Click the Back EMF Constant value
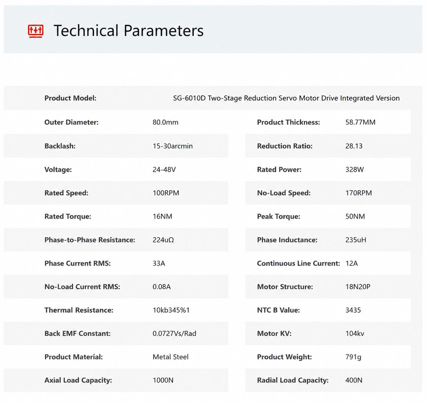427x404 pixels. [174, 334]
